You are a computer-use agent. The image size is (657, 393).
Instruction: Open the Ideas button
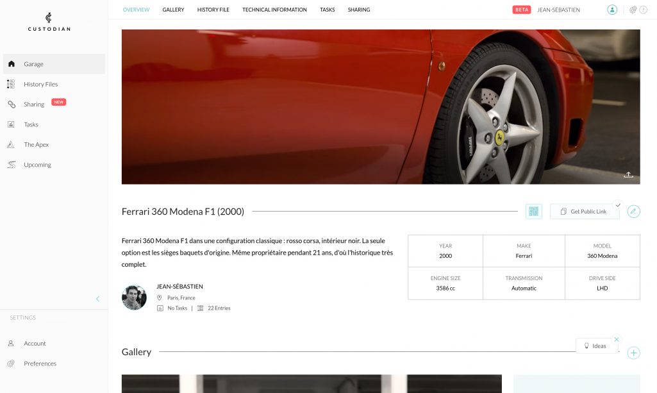597,346
